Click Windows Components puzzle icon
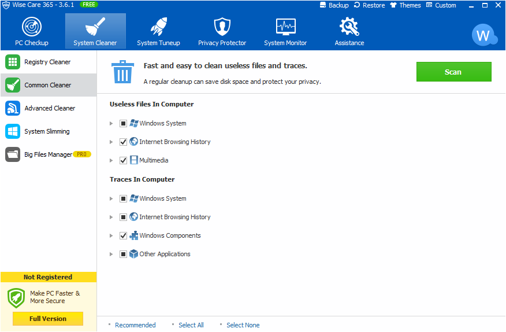Viewport: 506px width, 332px height. [133, 235]
